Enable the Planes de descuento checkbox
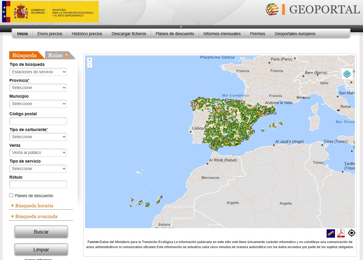 pyautogui.click(x=11, y=195)
